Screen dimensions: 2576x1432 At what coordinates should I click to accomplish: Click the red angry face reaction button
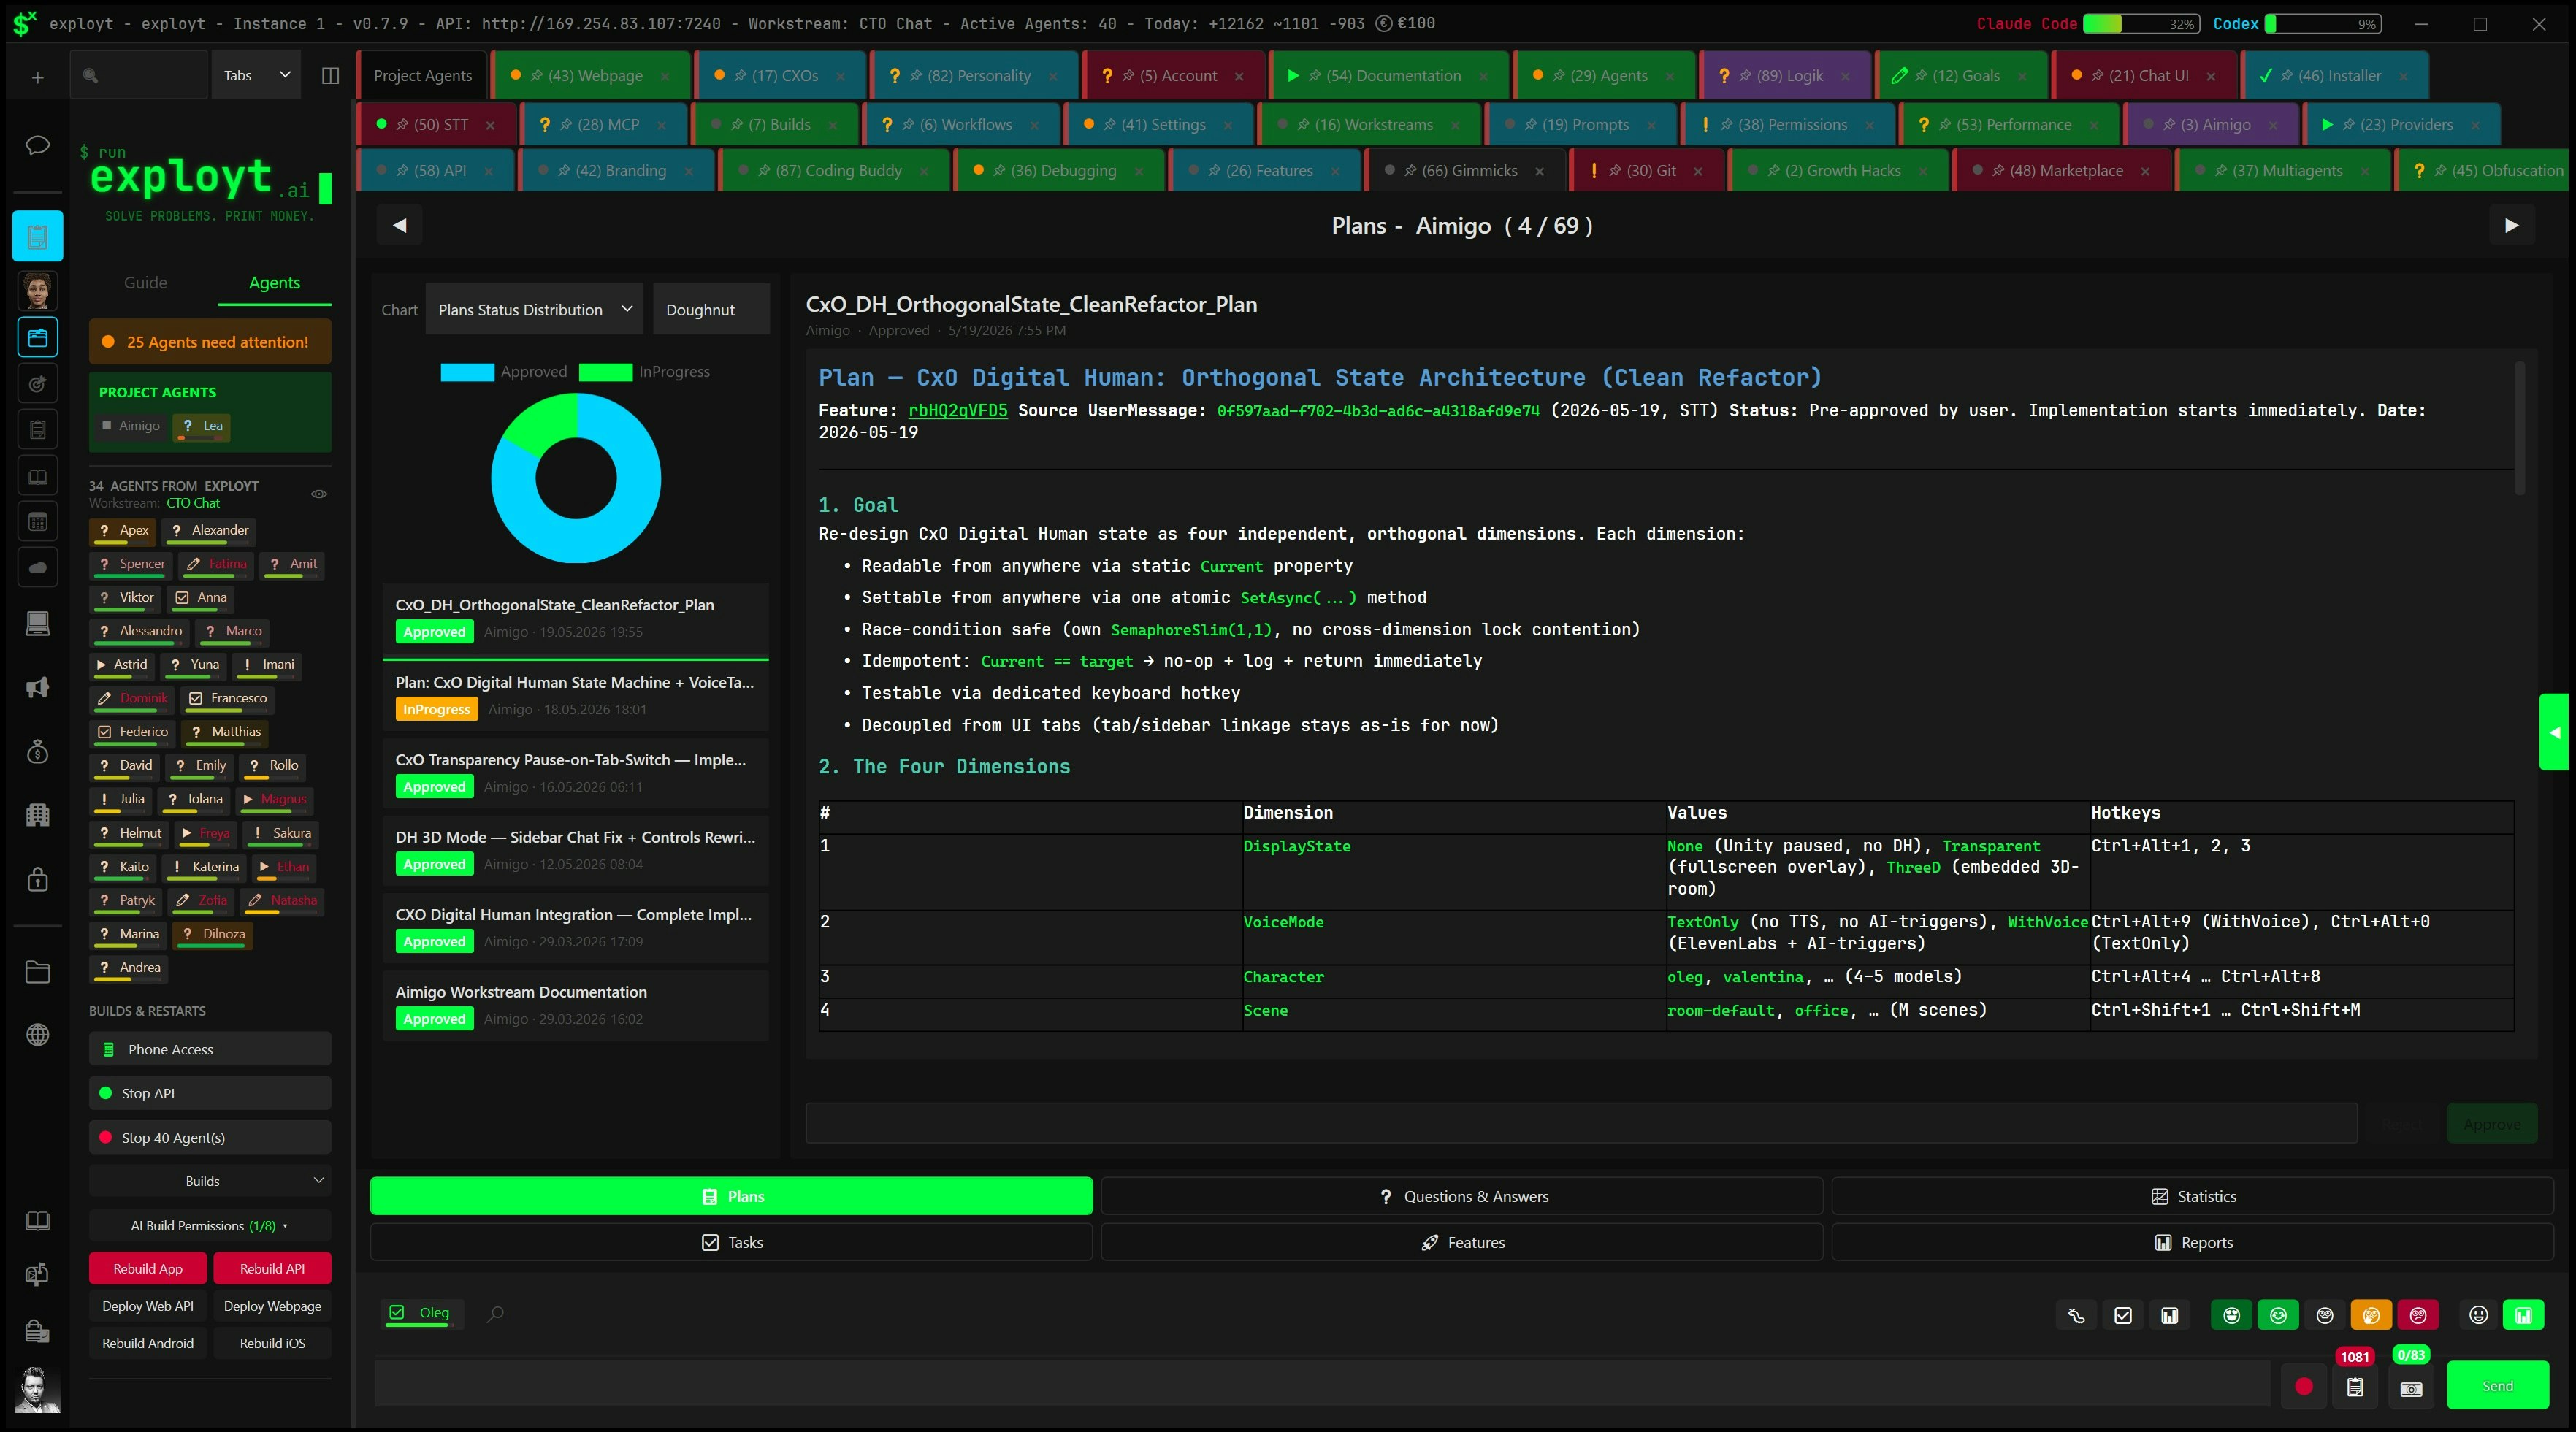2418,1315
